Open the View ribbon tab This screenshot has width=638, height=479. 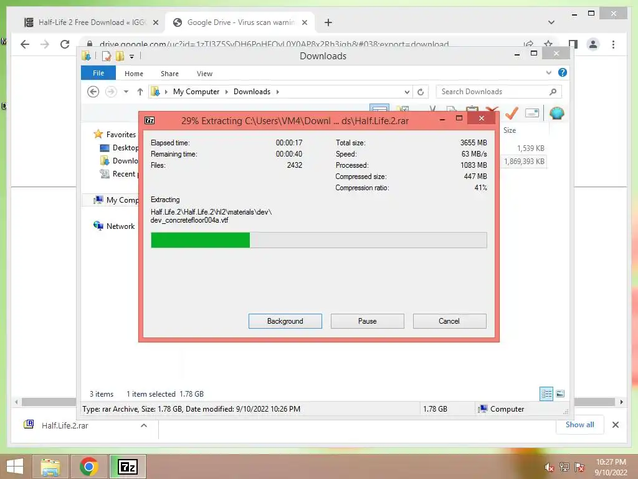pyautogui.click(x=204, y=74)
